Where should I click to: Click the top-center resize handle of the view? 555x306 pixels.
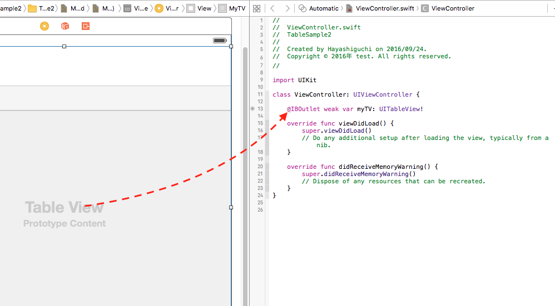[x=65, y=47]
